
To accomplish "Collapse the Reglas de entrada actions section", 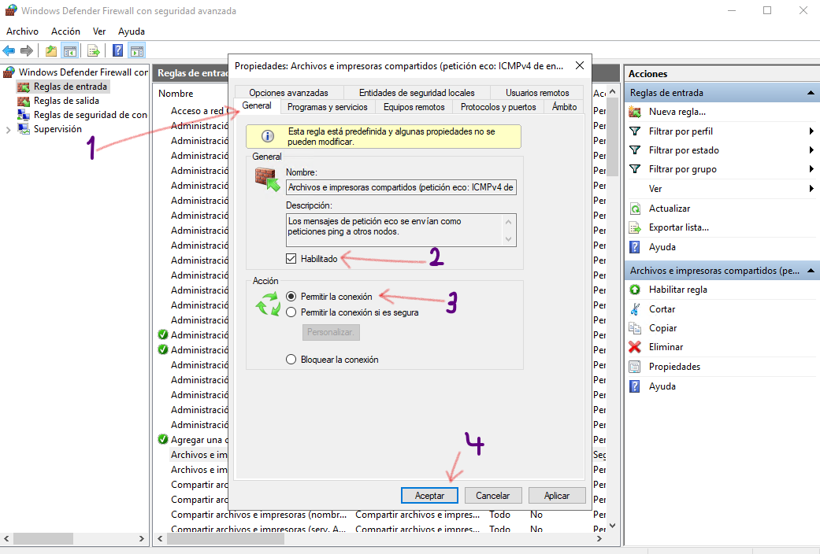I will point(811,93).
